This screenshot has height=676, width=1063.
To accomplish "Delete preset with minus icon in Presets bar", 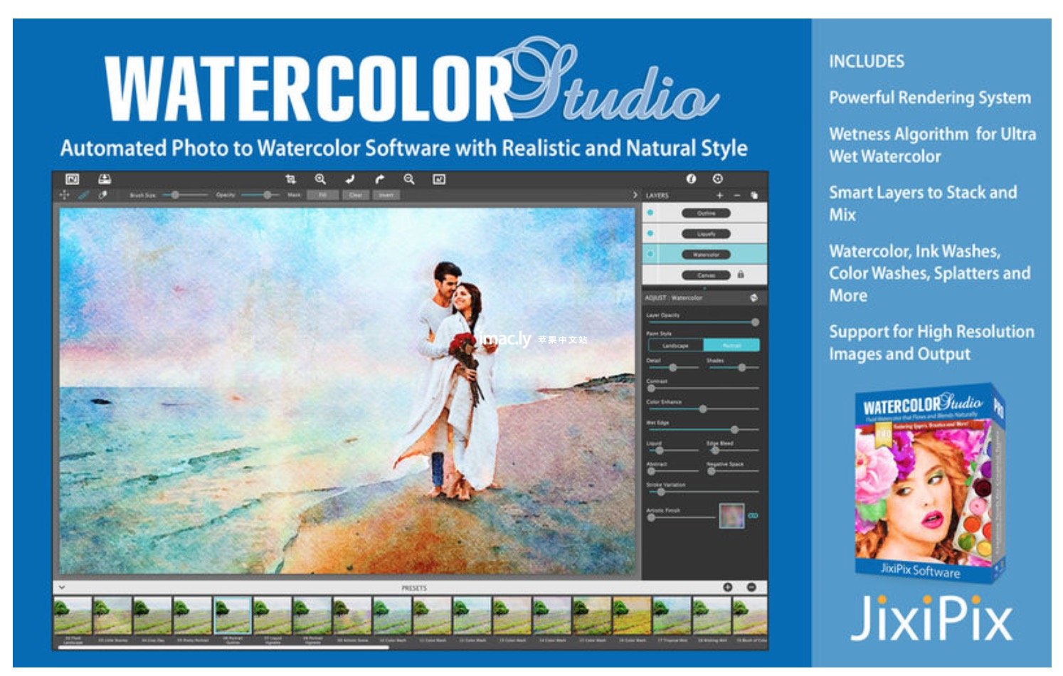I will (751, 587).
